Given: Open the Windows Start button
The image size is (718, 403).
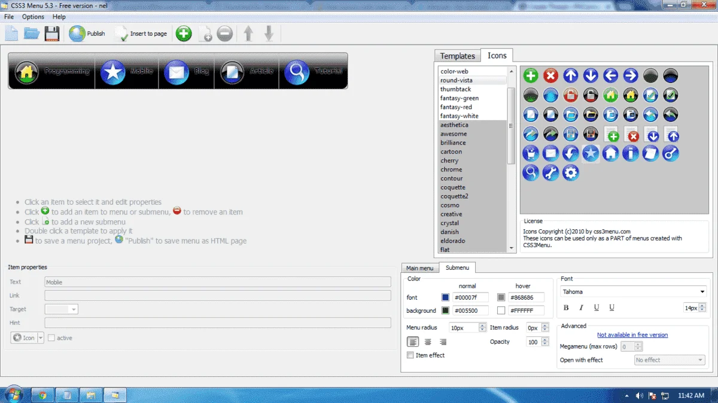Looking at the screenshot, I should [13, 395].
